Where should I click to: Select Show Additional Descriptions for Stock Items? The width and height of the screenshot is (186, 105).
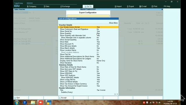point(88,57)
